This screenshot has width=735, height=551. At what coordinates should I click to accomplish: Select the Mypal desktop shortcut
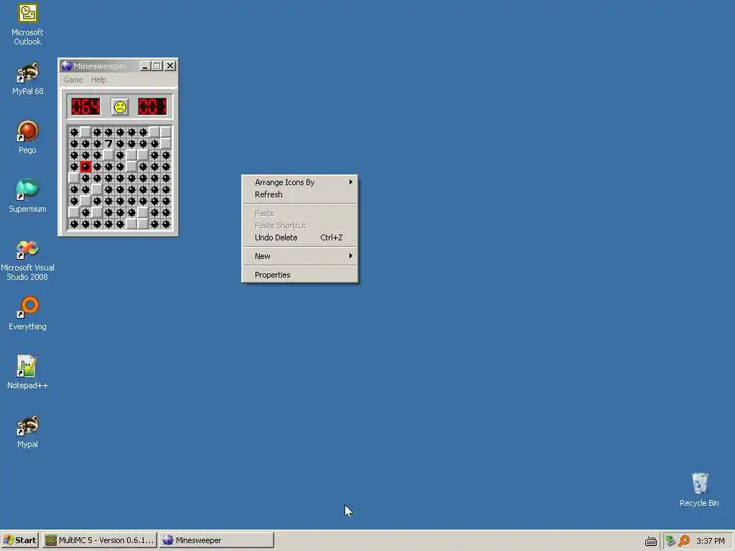click(x=27, y=431)
